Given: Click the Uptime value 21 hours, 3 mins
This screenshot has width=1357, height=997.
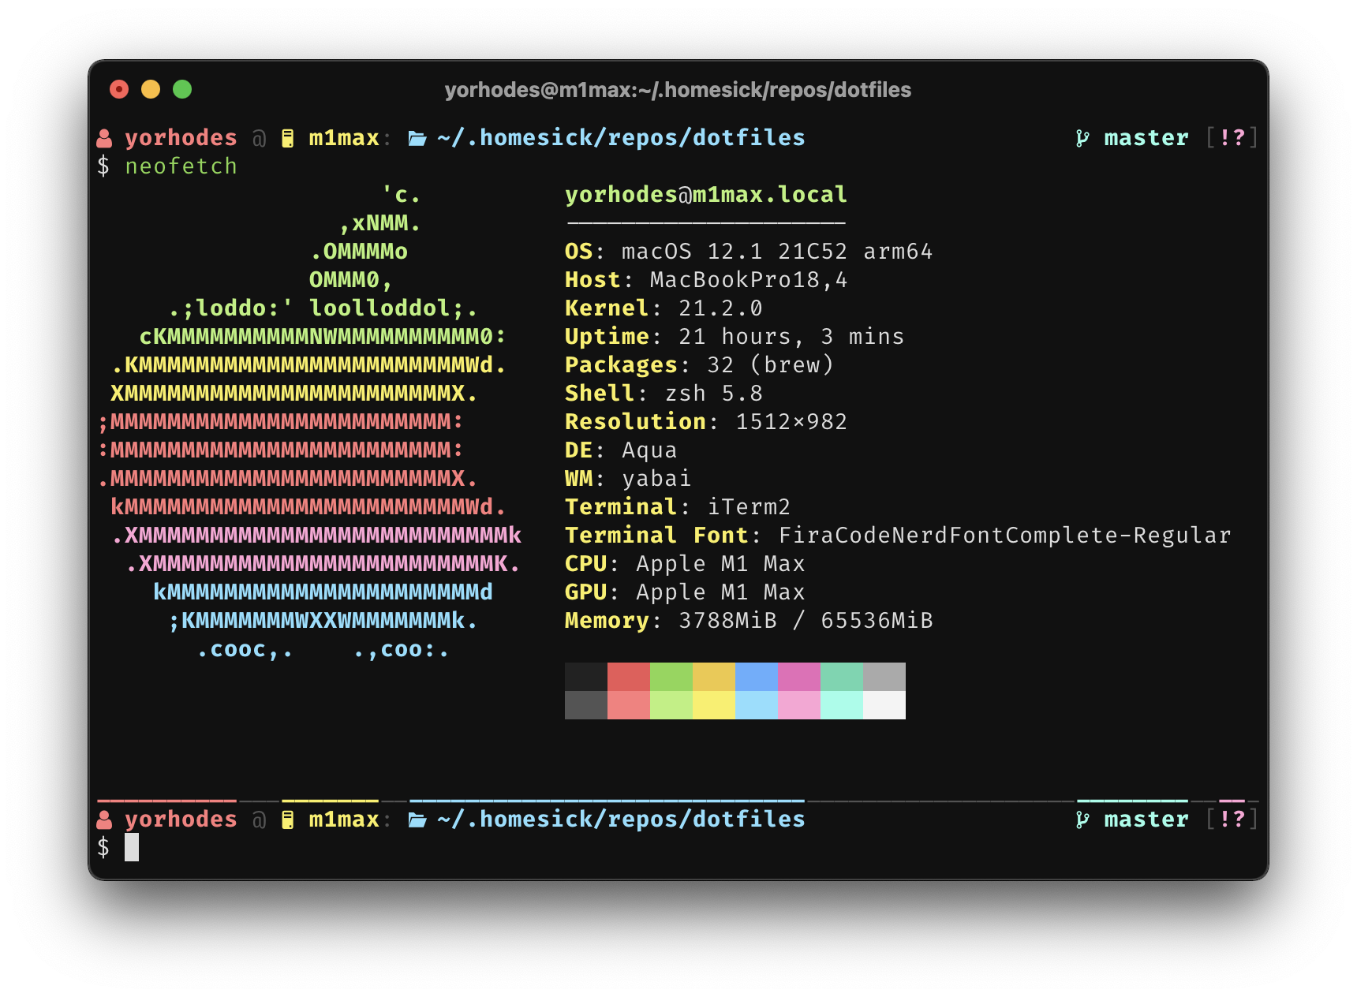Looking at the screenshot, I should click(791, 337).
